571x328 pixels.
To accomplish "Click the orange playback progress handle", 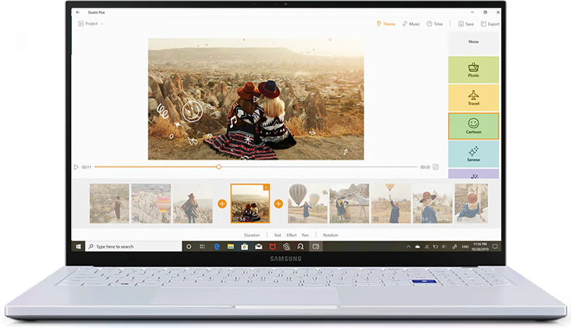I will coord(218,167).
